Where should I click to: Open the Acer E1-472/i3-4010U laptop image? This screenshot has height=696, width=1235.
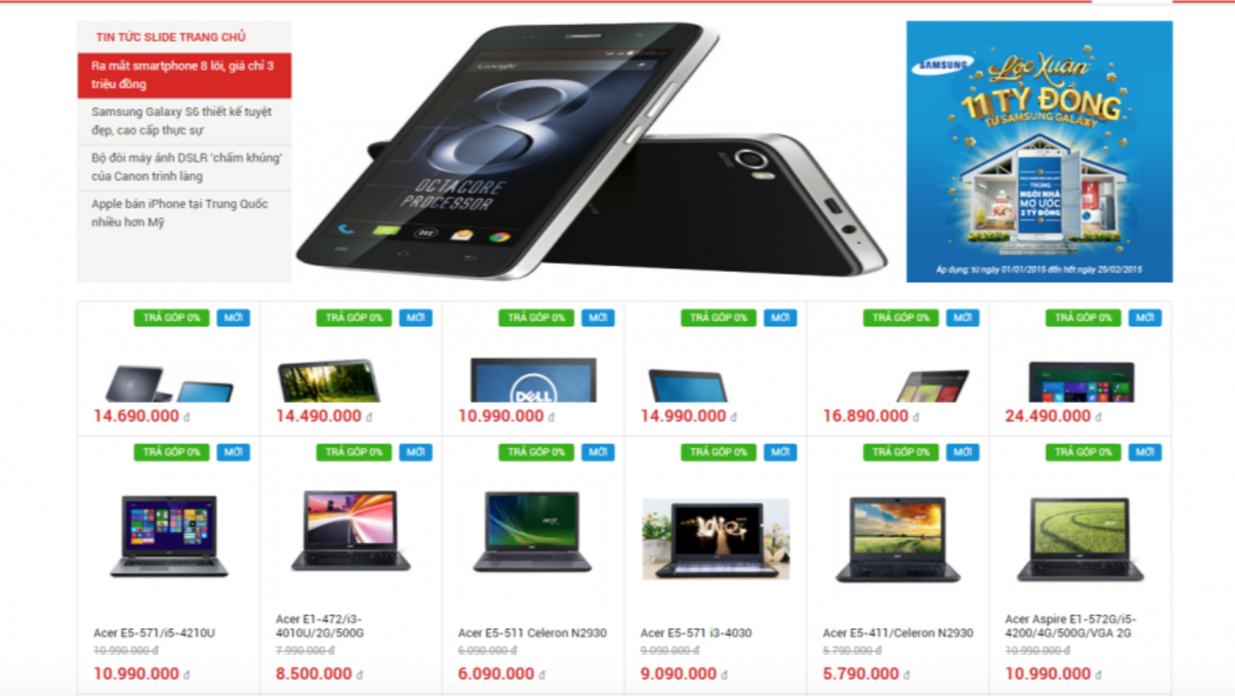click(351, 531)
